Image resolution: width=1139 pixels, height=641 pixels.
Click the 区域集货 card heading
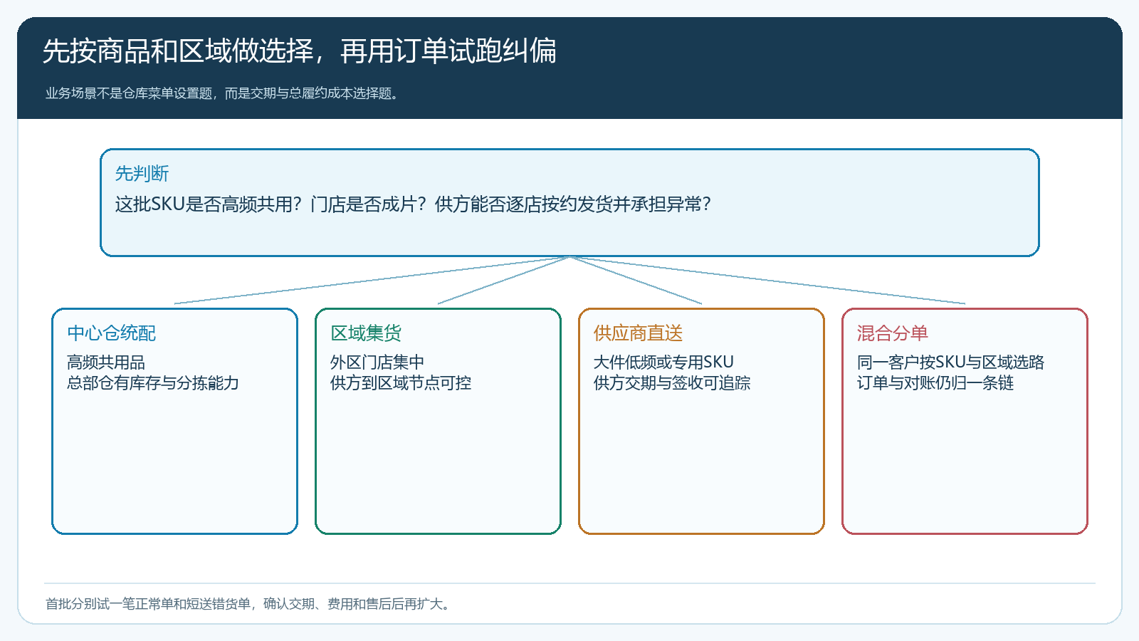(366, 333)
